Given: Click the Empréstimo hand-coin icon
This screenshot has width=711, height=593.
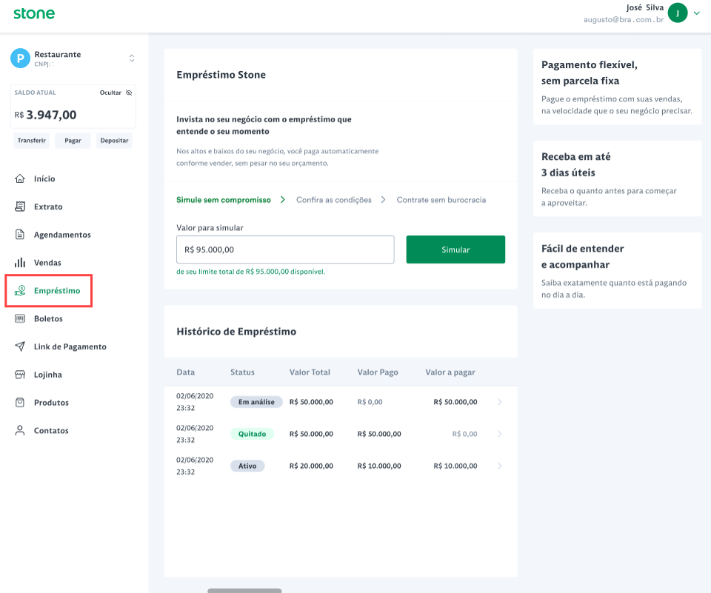Looking at the screenshot, I should (x=20, y=291).
